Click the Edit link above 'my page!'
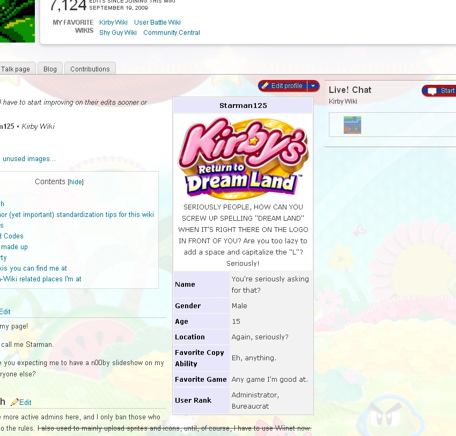This screenshot has width=456, height=436. click(x=5, y=312)
